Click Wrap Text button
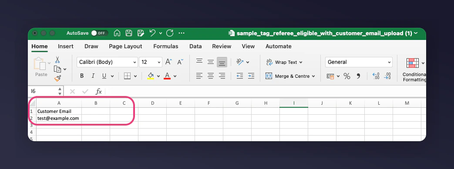454x169 pixels. click(x=284, y=62)
